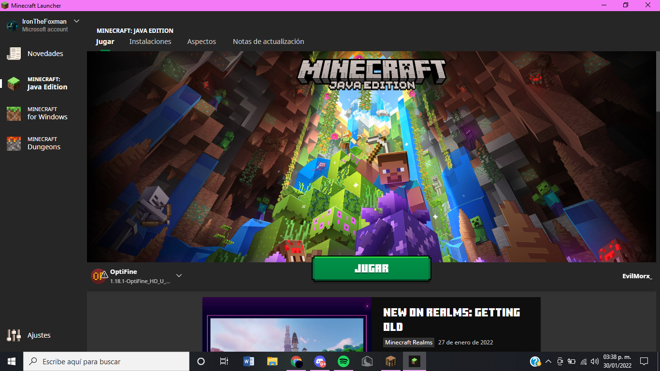This screenshot has height=371, width=660.
Task: Open Task View on taskbar
Action: tap(224, 361)
